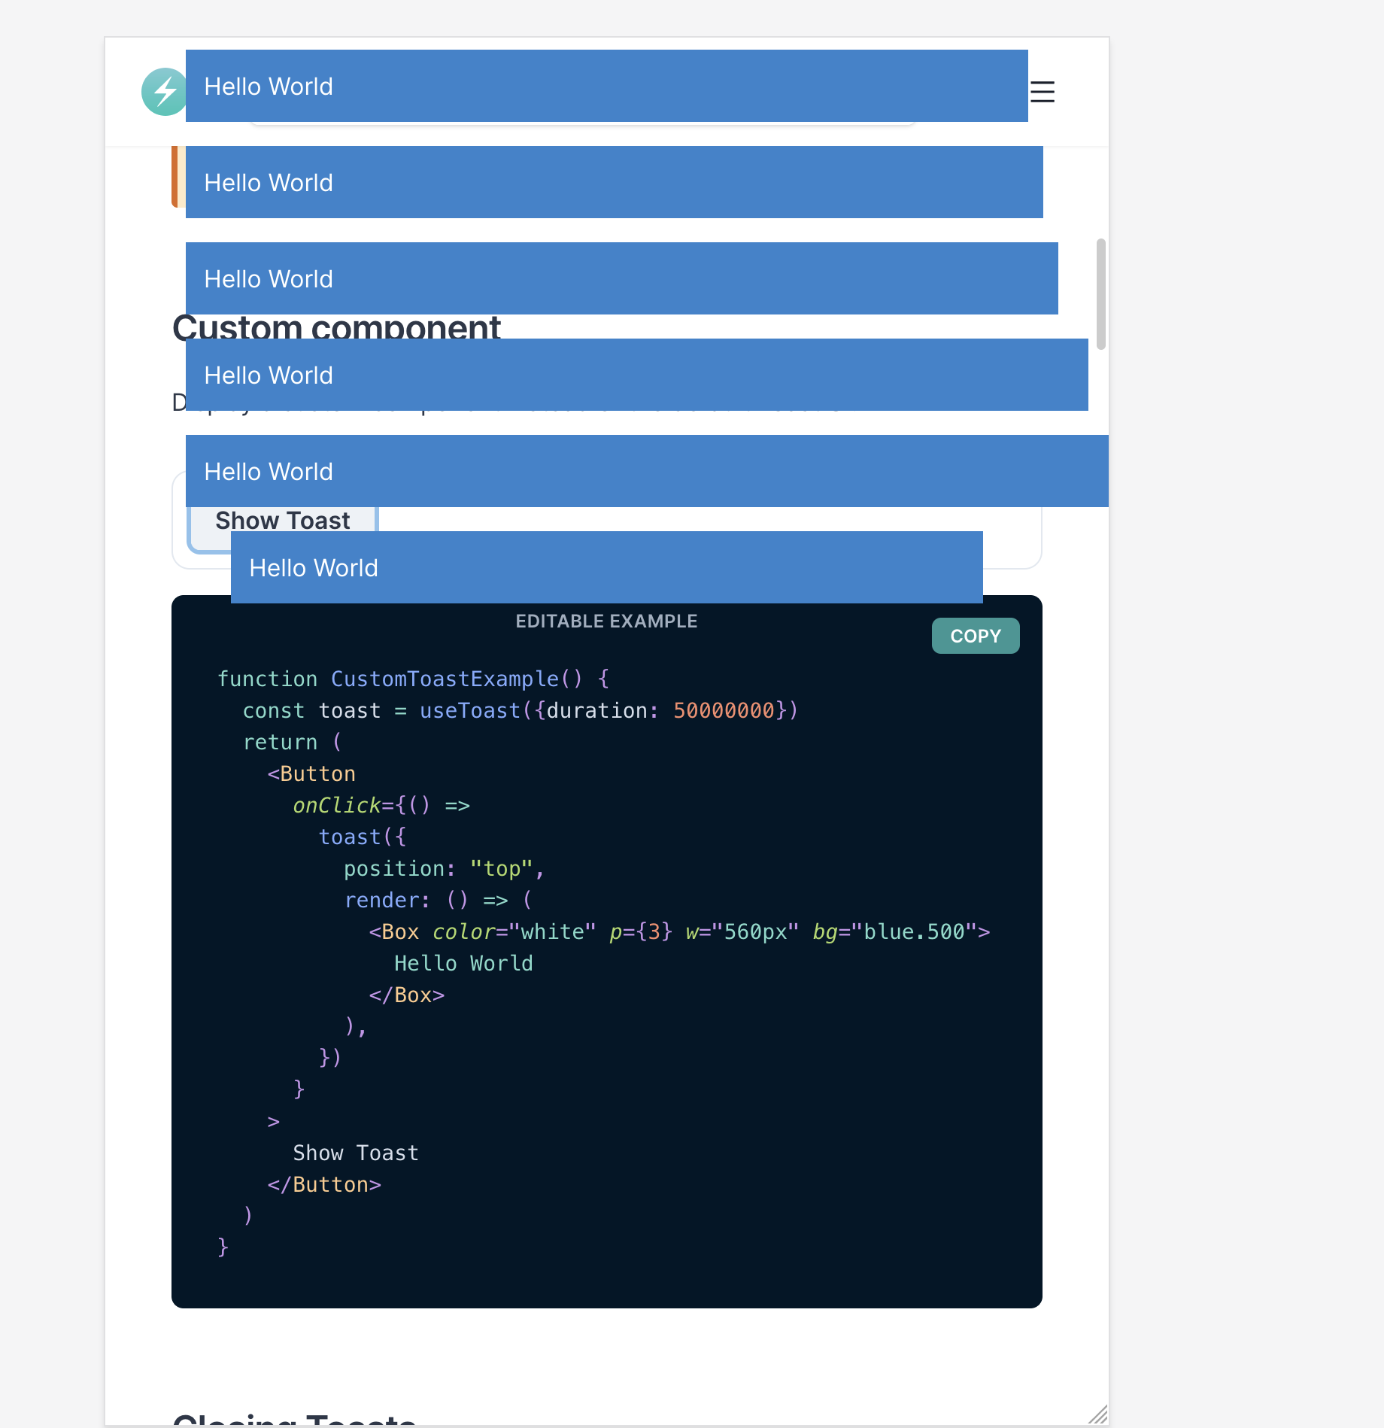
Task: Select the Custom component heading
Action: pos(336,328)
